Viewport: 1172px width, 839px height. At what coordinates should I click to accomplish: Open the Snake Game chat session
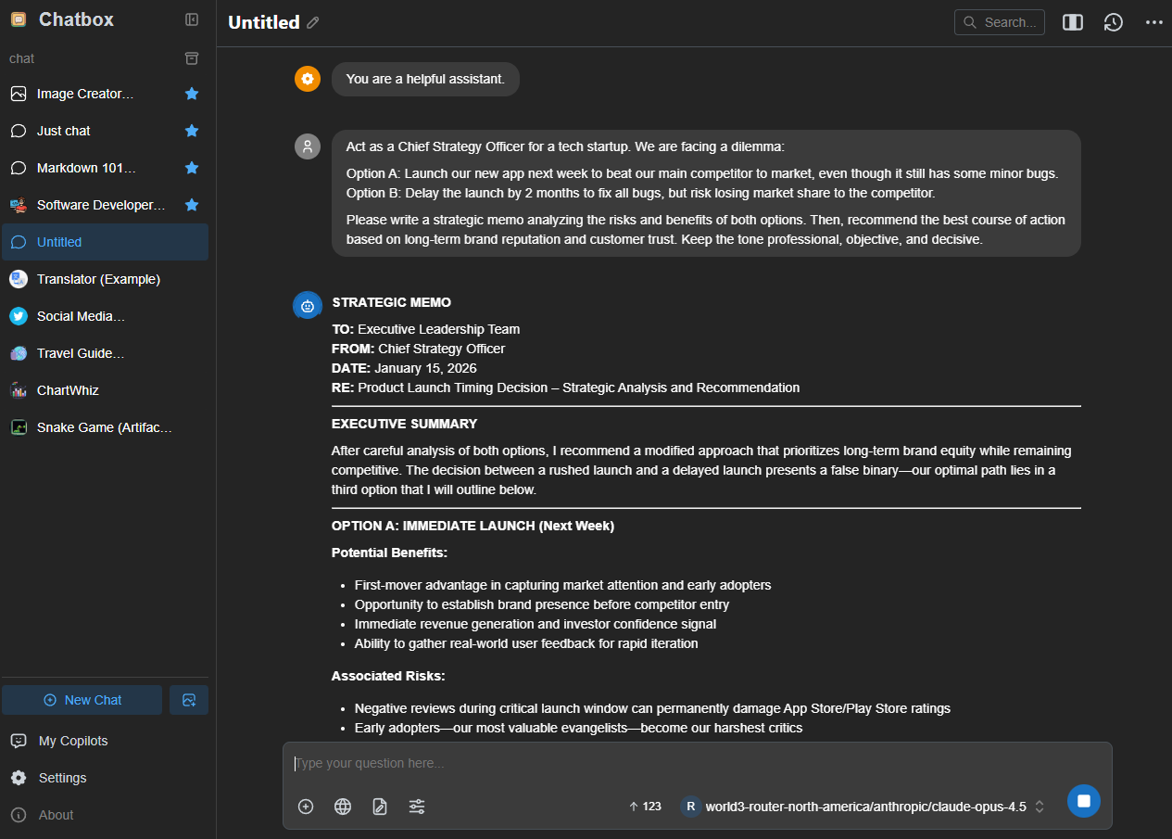tap(104, 427)
